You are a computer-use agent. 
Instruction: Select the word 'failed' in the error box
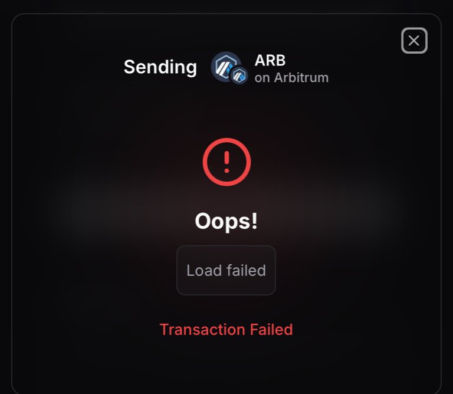246,270
